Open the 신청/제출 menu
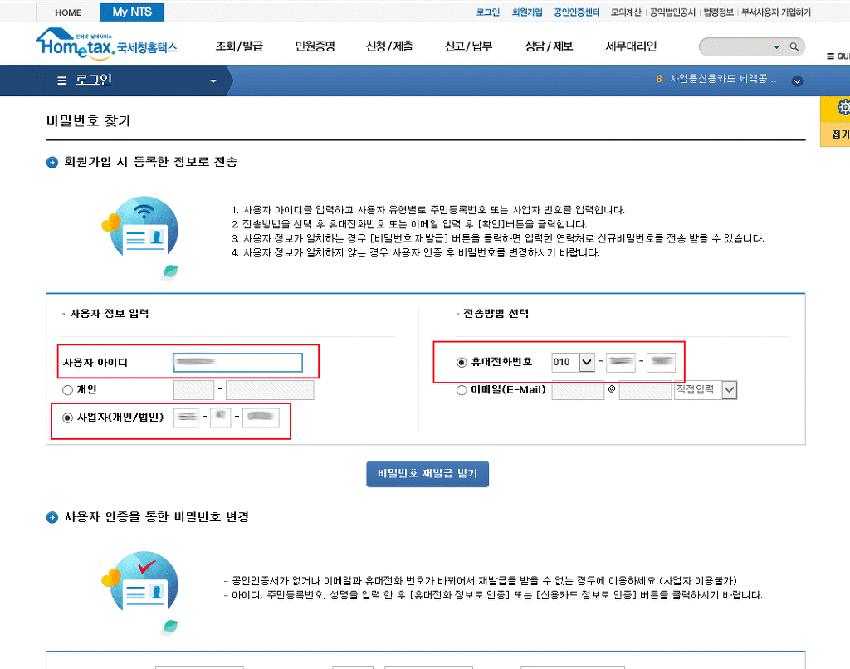850x669 pixels. 390,46
